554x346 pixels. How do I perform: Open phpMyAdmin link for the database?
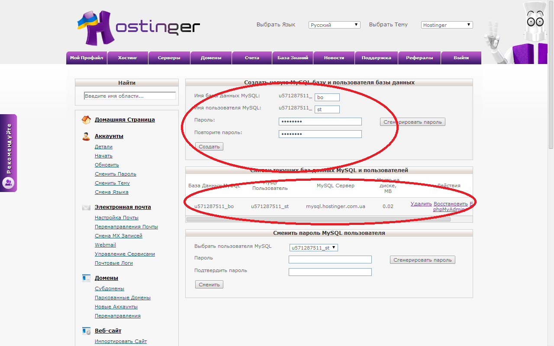449,209
